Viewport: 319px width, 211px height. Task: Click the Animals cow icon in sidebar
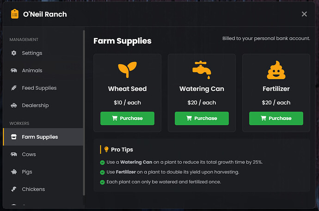pos(13,71)
